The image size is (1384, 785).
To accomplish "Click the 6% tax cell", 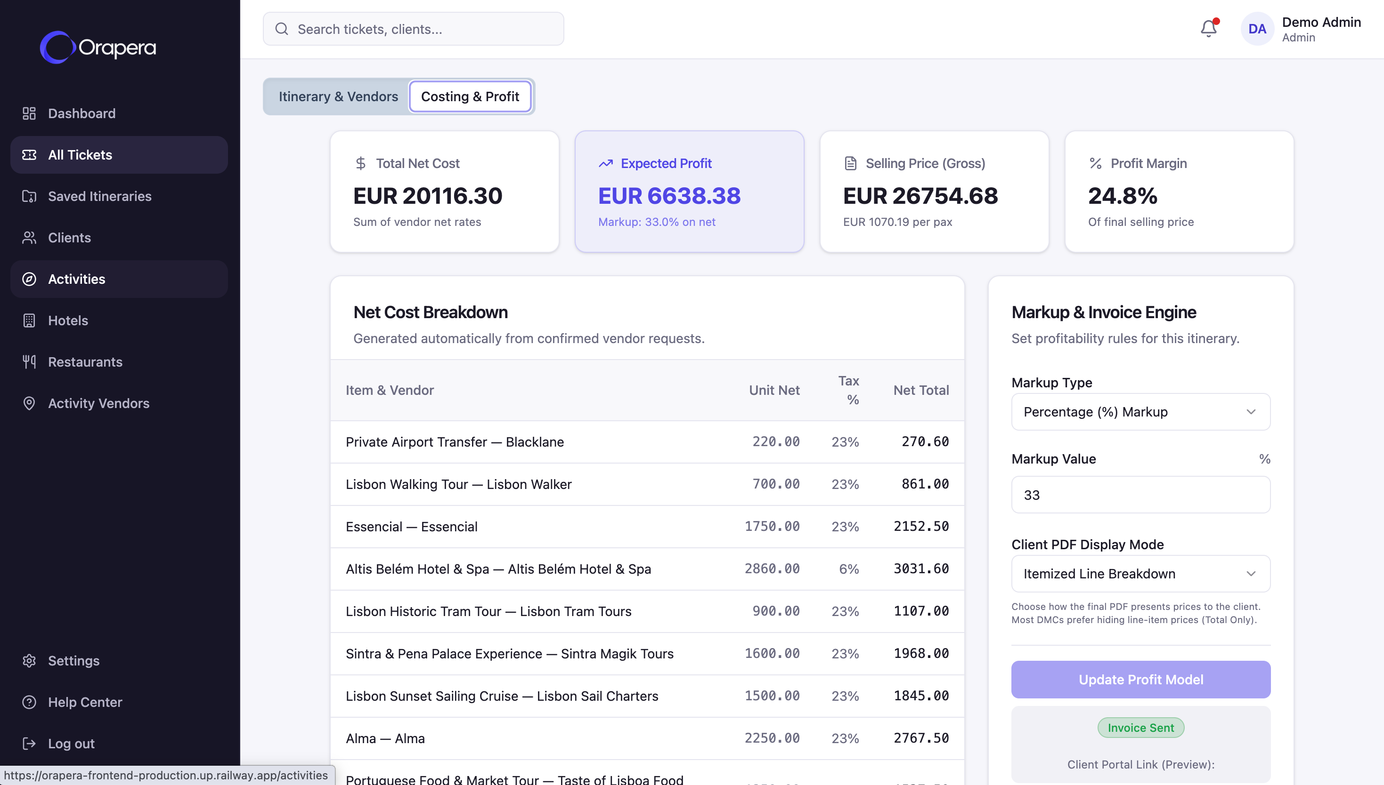I will click(x=849, y=569).
